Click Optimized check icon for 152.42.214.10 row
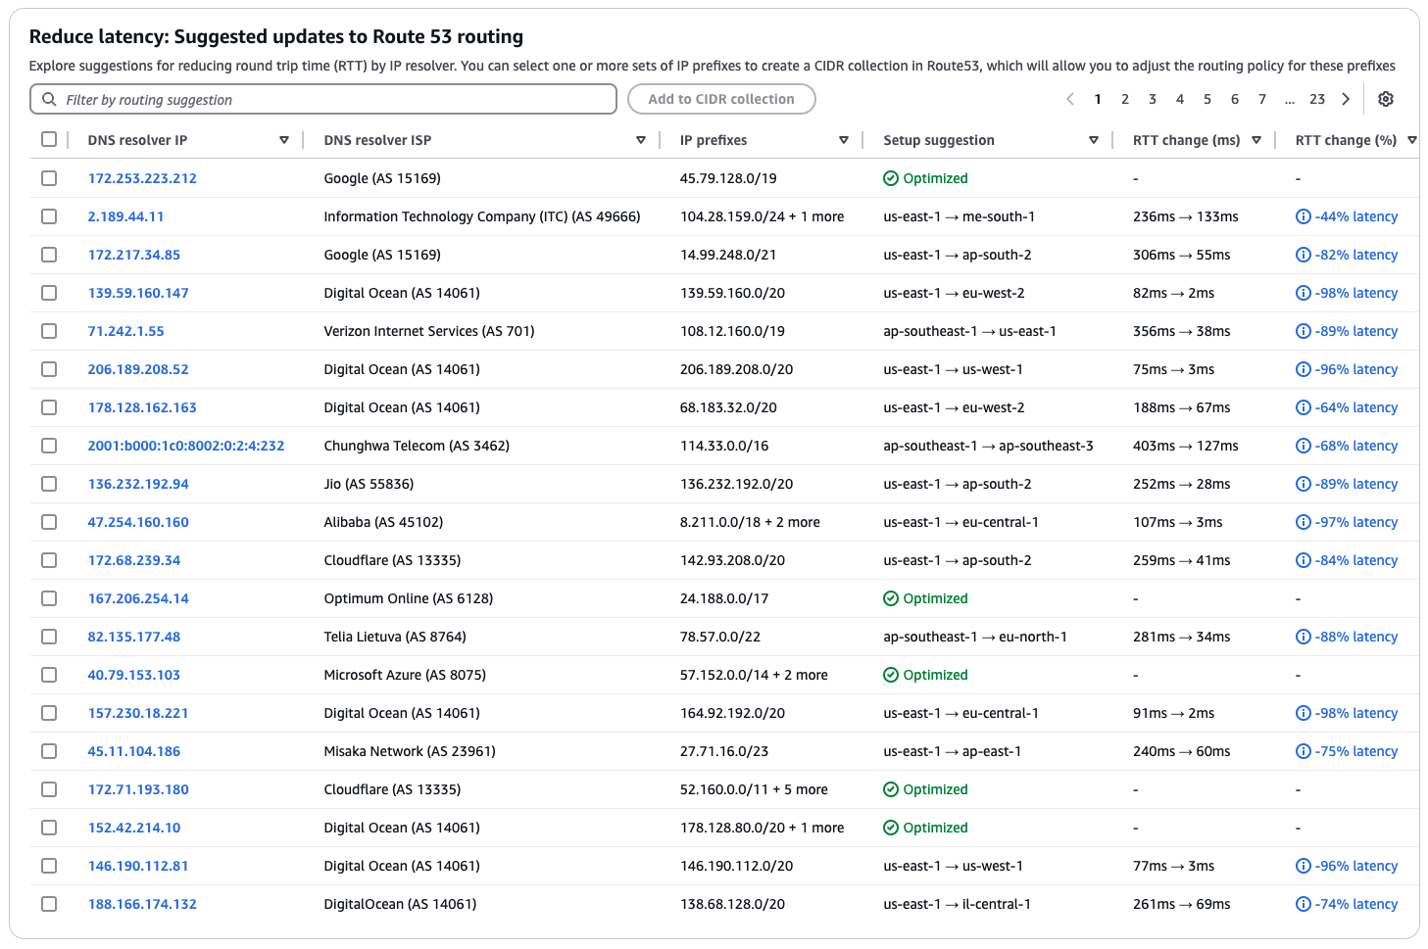Screen dimensions: 1428x949 click(x=891, y=828)
